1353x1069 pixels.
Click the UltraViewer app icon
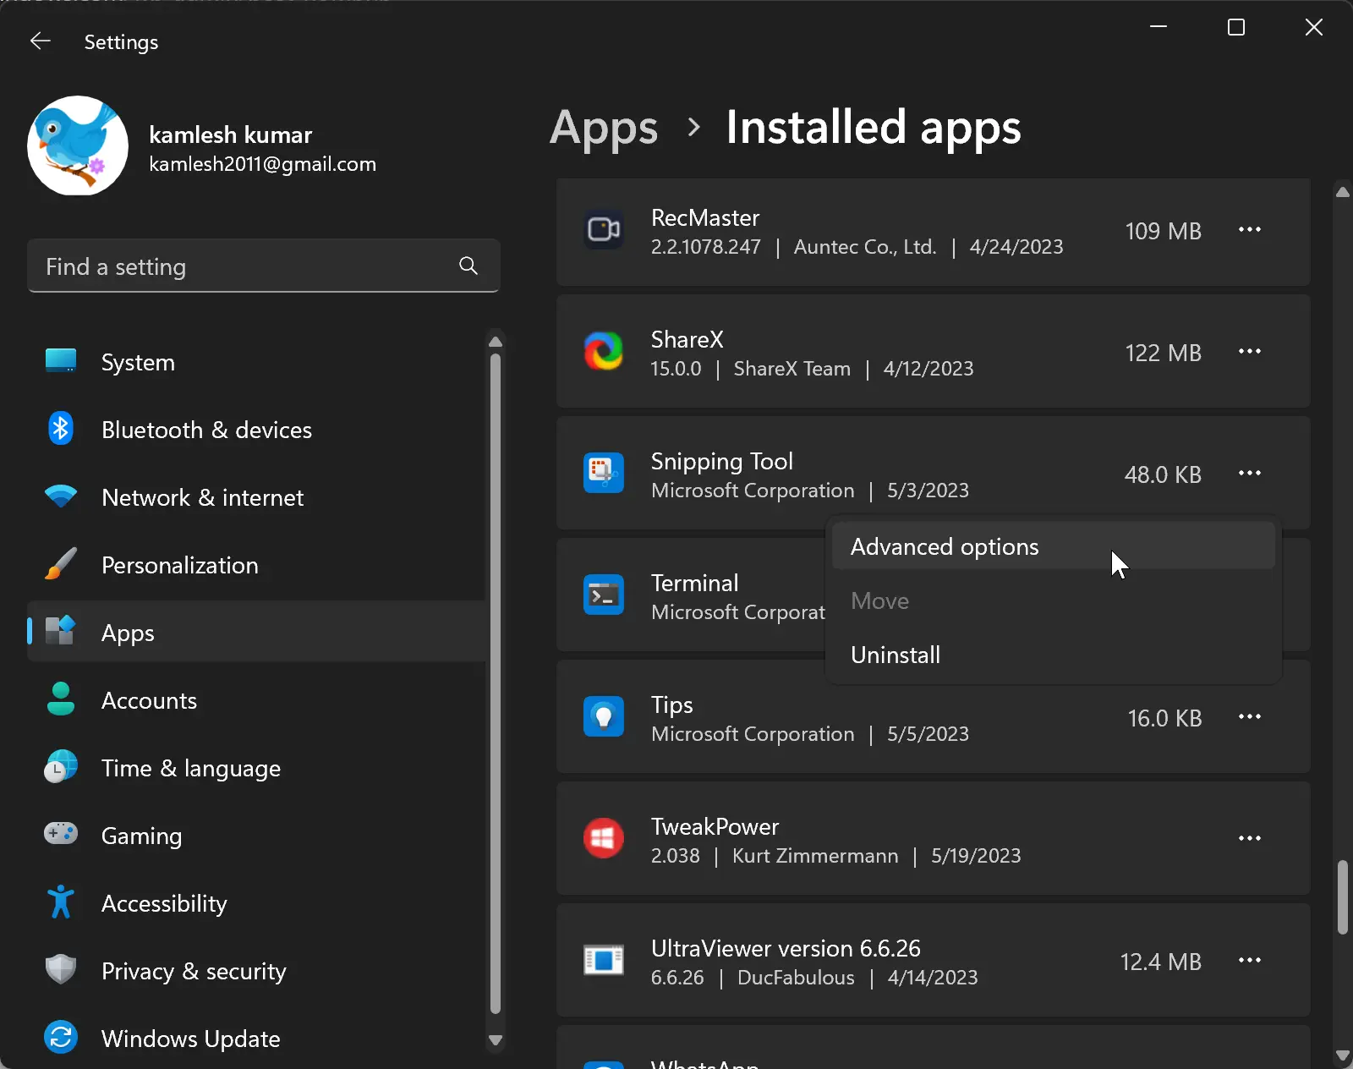[x=604, y=961]
